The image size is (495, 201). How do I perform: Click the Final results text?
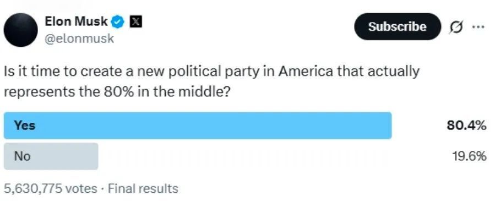(143, 189)
